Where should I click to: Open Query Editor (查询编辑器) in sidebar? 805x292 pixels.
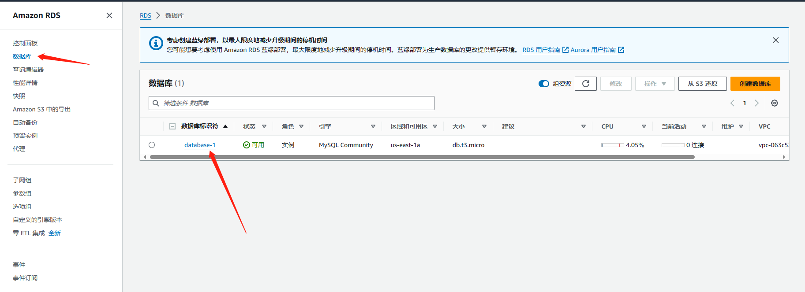tap(28, 70)
